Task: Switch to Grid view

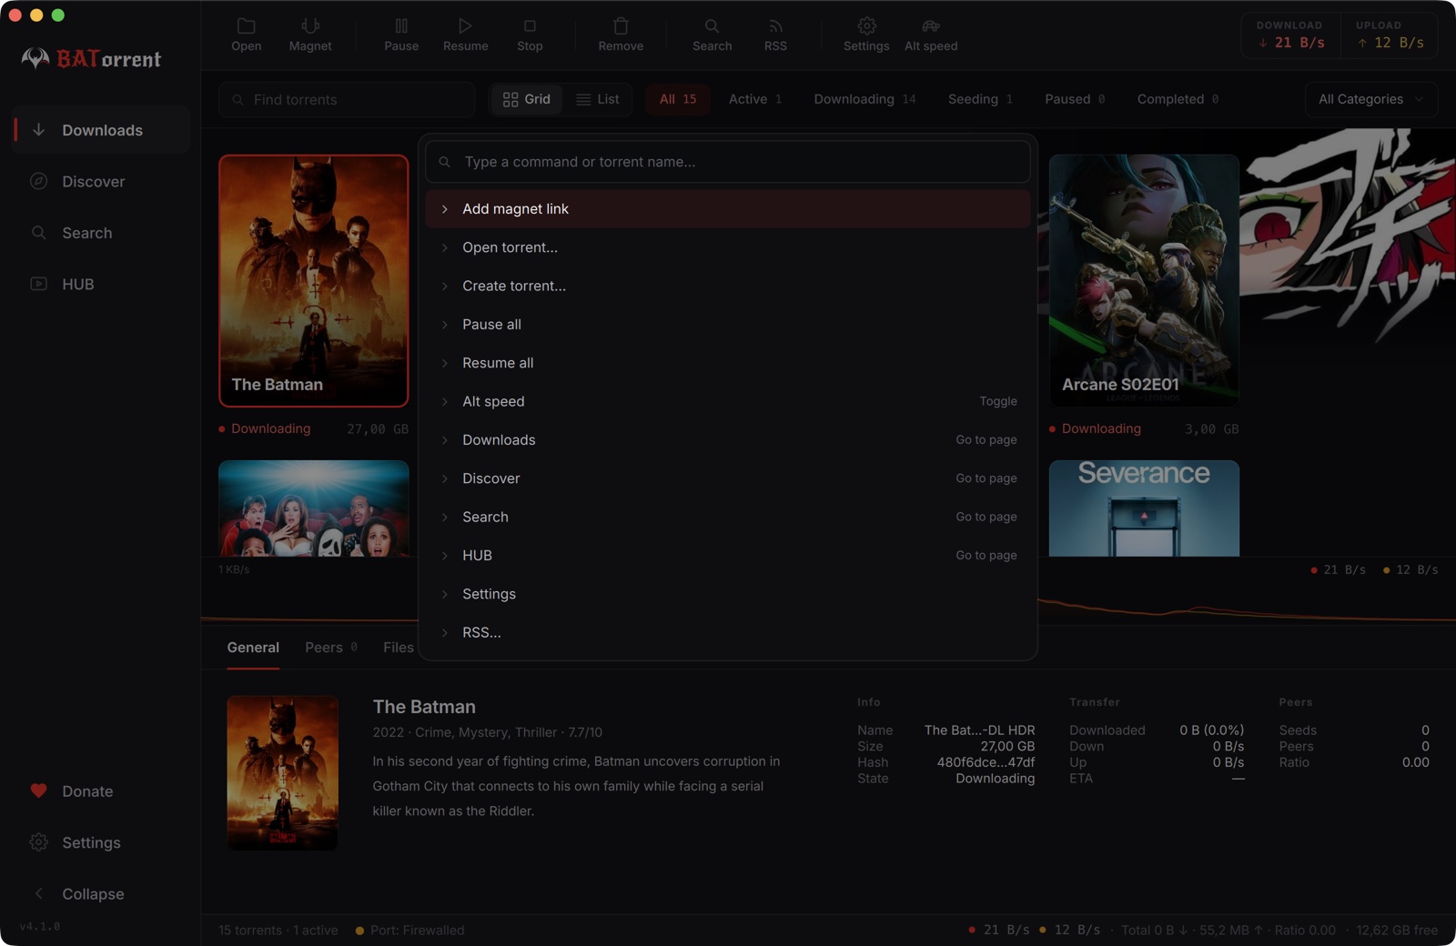Action: (527, 99)
